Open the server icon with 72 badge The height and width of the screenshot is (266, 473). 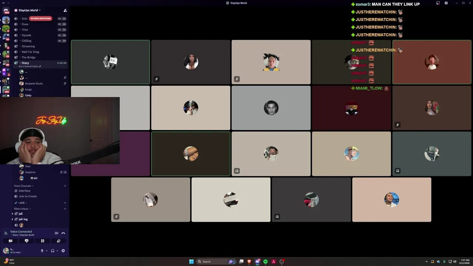tap(6, 54)
